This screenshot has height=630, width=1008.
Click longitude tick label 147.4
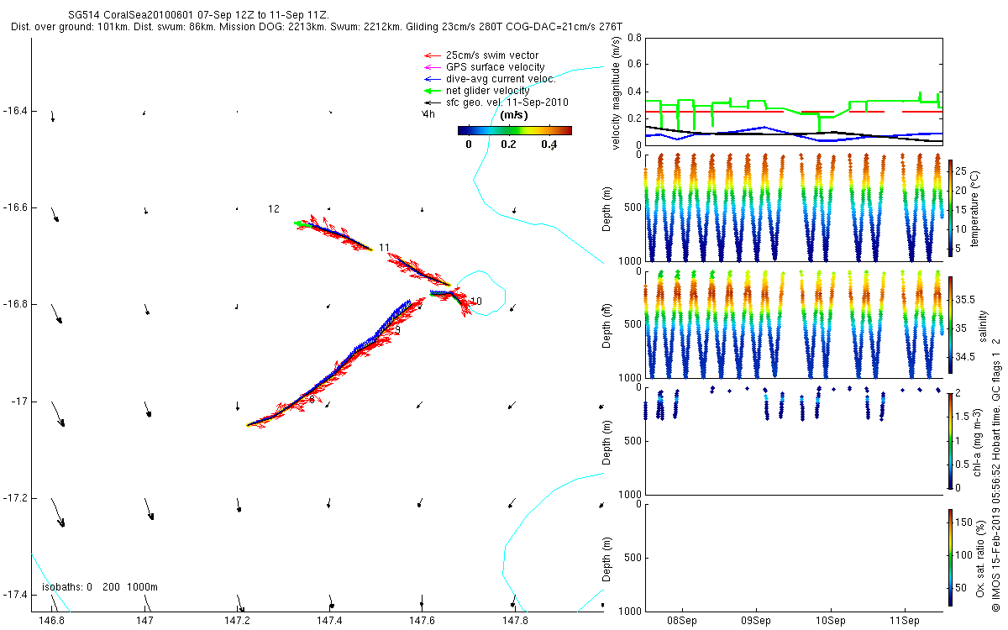pos(329,620)
